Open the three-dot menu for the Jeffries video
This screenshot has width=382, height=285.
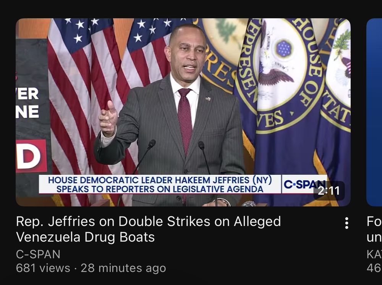[346, 223]
